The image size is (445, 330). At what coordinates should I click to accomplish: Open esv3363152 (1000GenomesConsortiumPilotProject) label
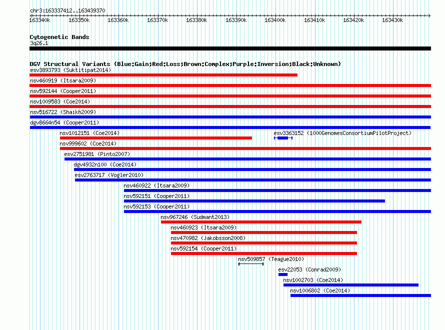click(342, 133)
